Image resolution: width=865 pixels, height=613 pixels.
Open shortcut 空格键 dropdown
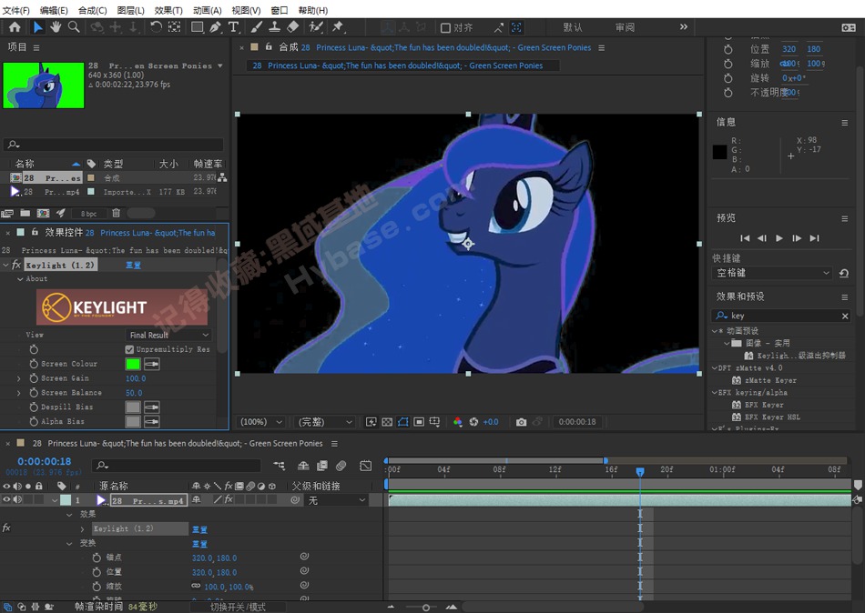772,273
